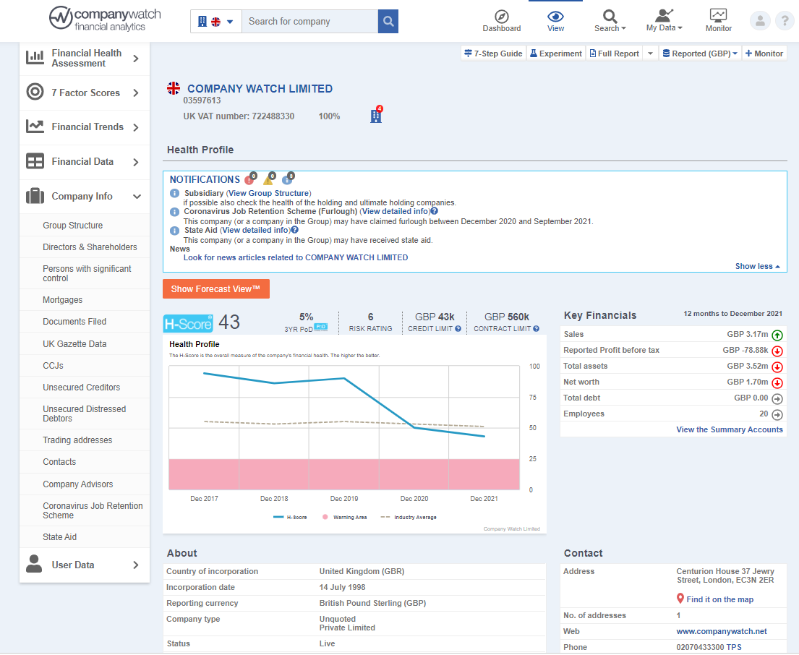This screenshot has height=655, width=799.
Task: Follow the View Group Structure link
Action: click(268, 194)
